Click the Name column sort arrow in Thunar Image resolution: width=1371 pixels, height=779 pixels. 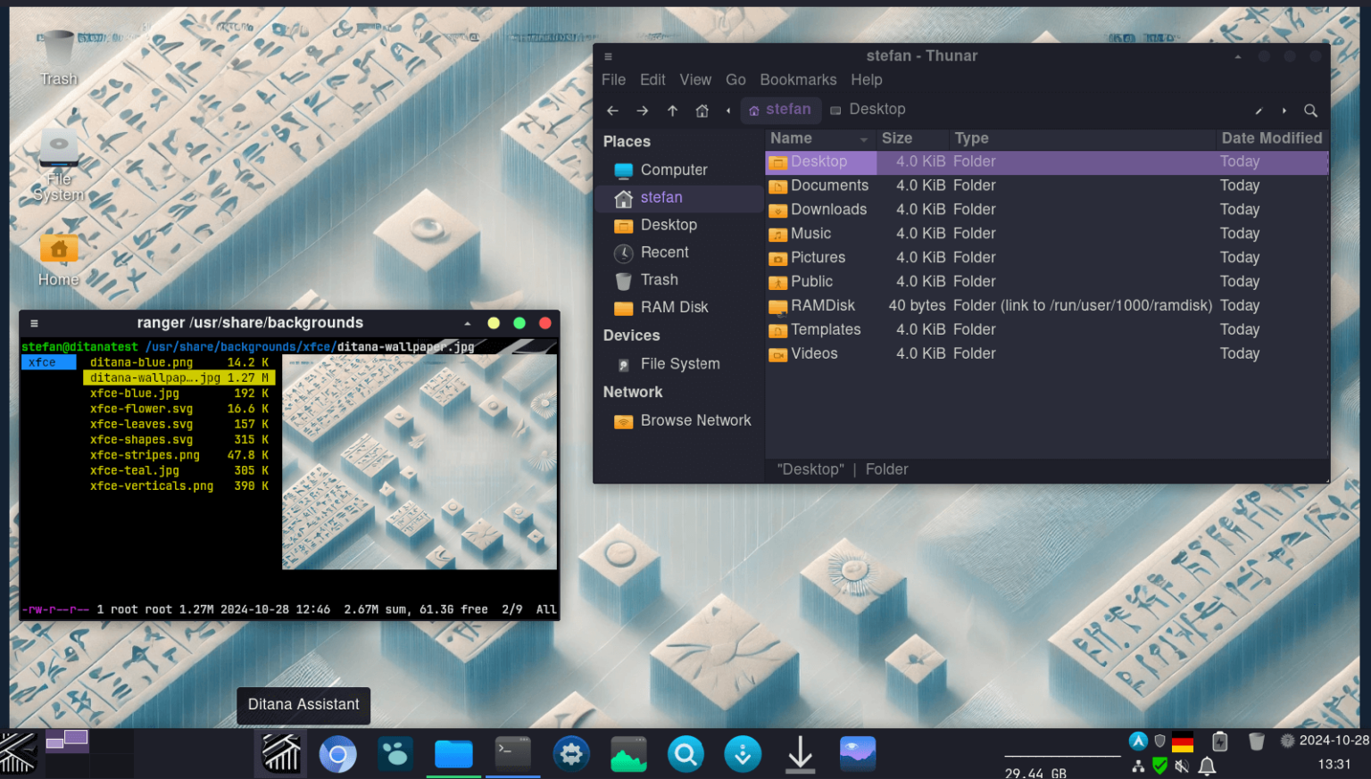[x=862, y=138]
